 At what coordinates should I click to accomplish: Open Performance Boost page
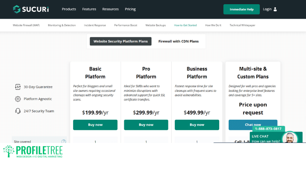click(x=126, y=25)
